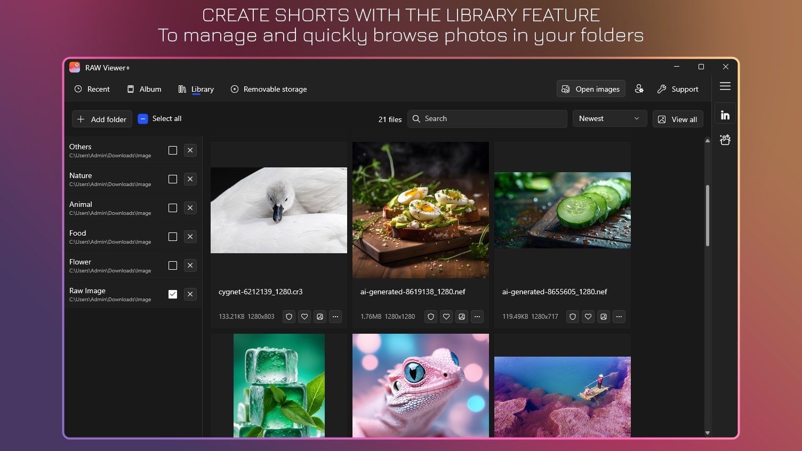Select the Flower folder entry
802x451 pixels.
click(133, 265)
